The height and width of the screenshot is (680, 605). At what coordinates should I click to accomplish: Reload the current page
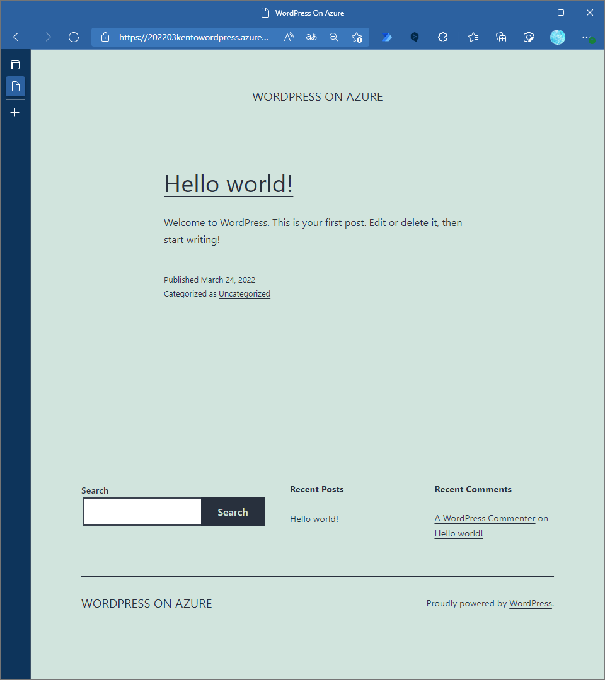[73, 37]
